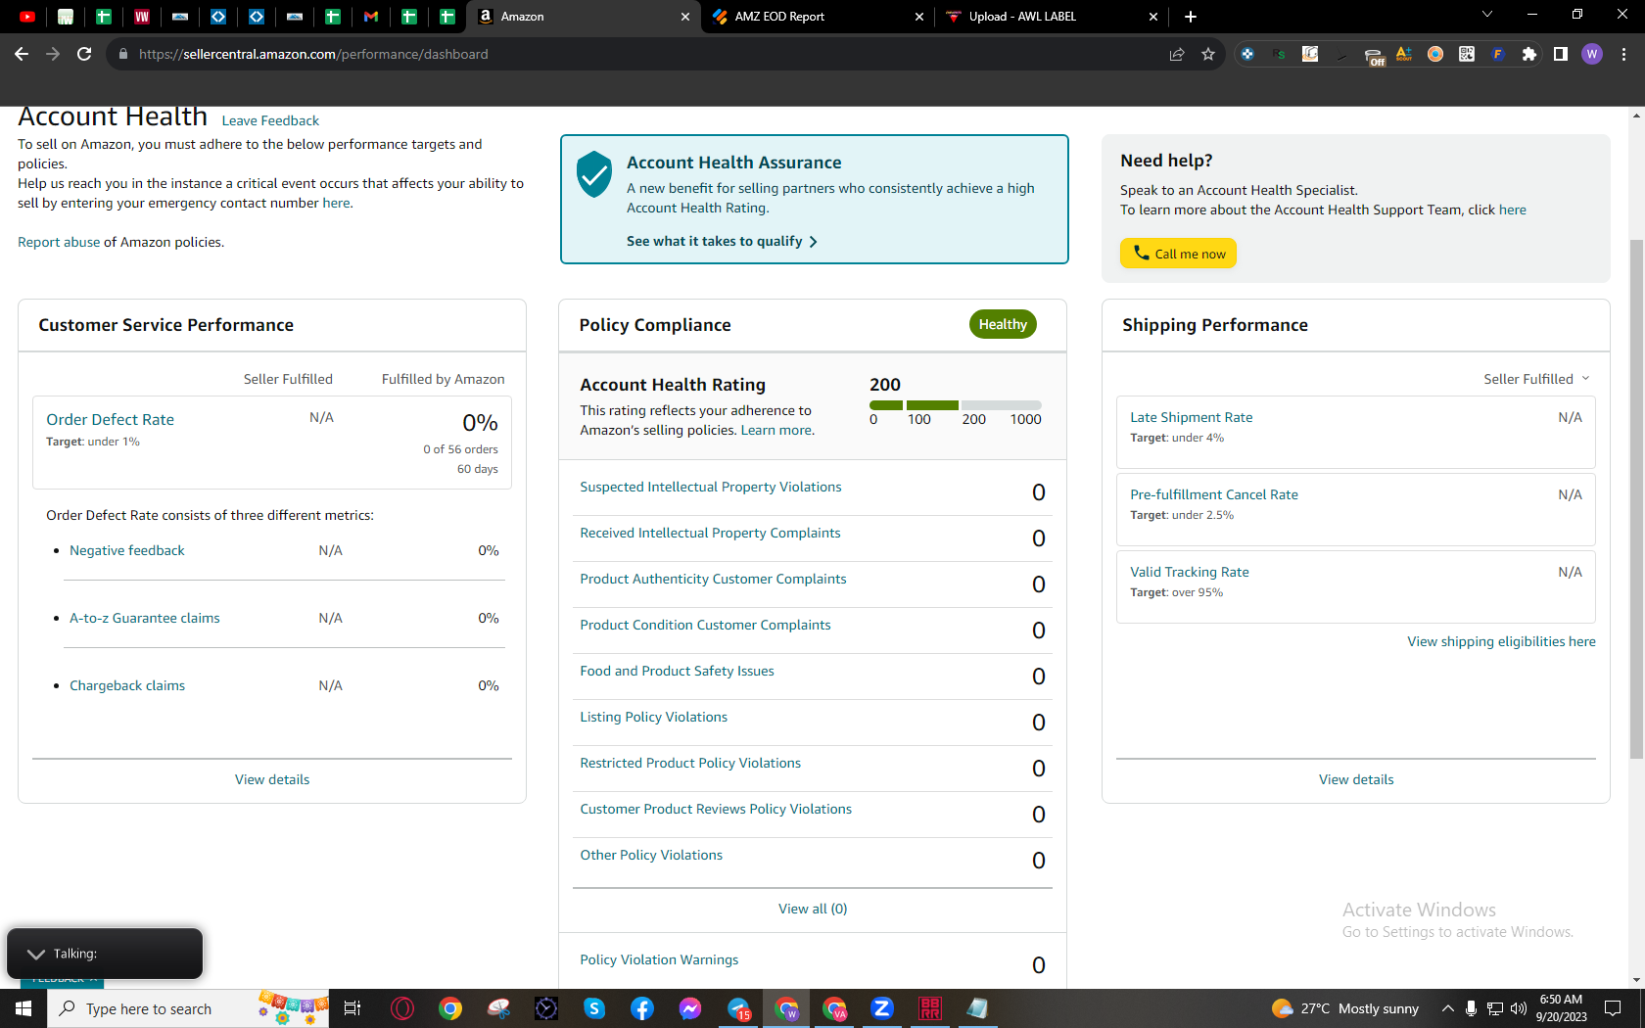Viewport: 1645px width, 1028px height.
Task: Open the browser side panel
Action: click(x=1561, y=54)
